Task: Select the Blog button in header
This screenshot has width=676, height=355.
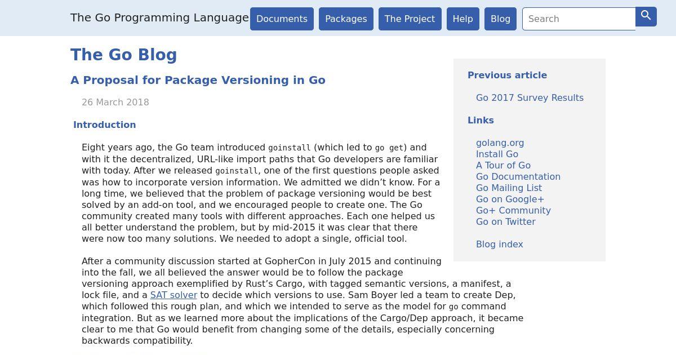Action: click(500, 19)
